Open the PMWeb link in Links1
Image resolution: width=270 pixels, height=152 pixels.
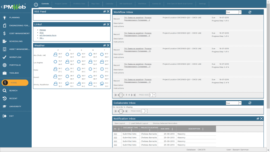pyautogui.click(x=42, y=30)
